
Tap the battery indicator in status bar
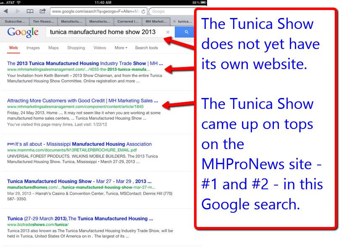(x=203, y=3)
